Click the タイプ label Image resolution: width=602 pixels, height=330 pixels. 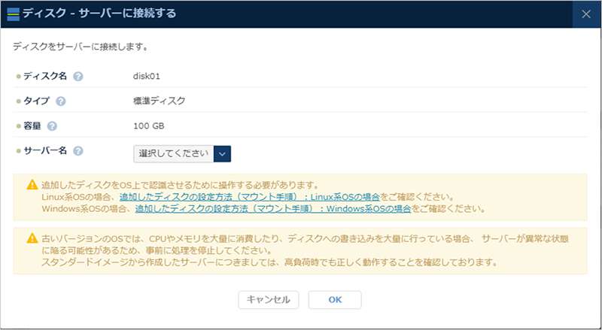pos(36,101)
